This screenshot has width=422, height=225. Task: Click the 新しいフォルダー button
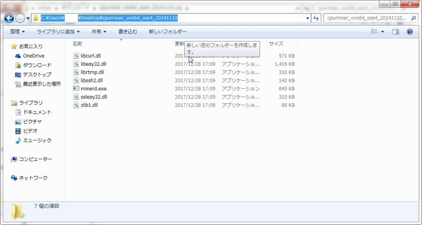[x=168, y=32]
